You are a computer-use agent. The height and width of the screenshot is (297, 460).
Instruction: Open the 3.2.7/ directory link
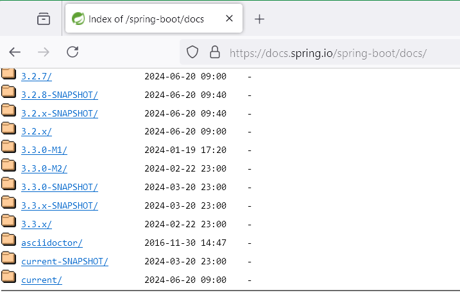click(37, 77)
